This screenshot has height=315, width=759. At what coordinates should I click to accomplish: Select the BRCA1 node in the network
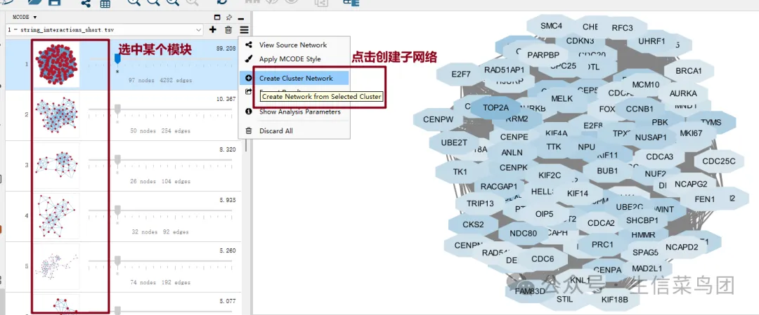click(688, 71)
